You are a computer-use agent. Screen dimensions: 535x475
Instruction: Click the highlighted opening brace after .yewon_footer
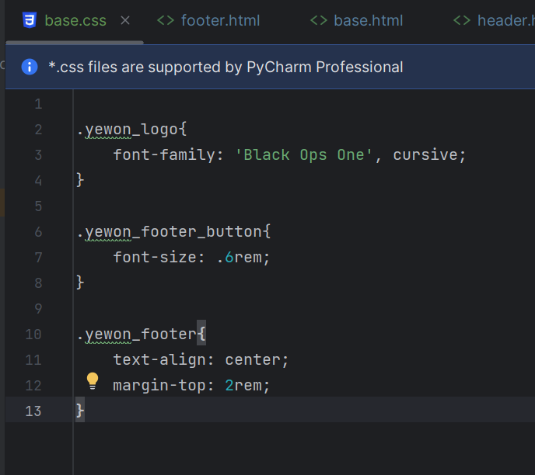(x=201, y=335)
